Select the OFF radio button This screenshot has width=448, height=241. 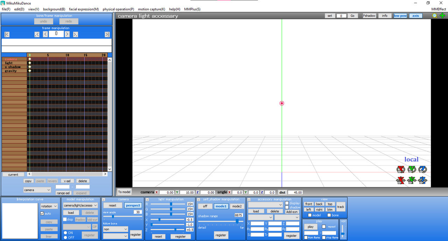click(65, 237)
